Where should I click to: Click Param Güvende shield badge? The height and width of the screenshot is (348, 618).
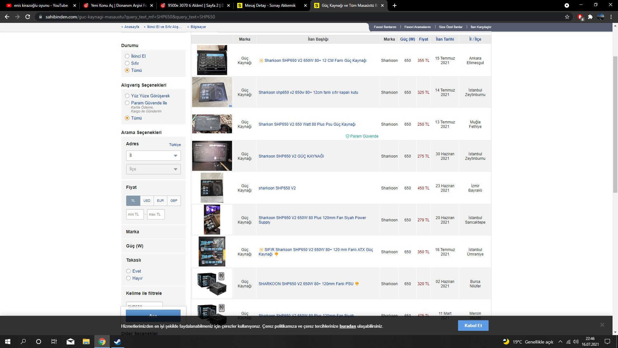(x=362, y=136)
